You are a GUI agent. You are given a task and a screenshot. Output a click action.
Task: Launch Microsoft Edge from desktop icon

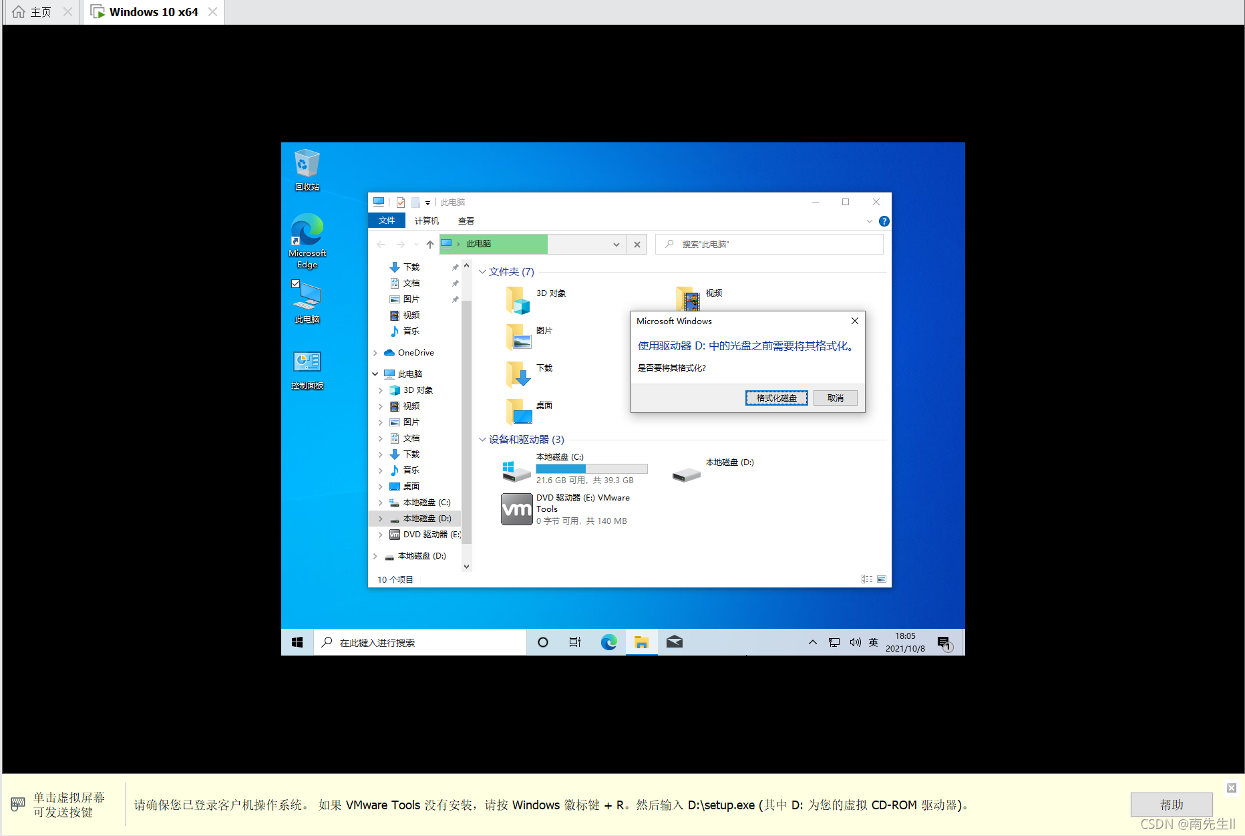307,241
